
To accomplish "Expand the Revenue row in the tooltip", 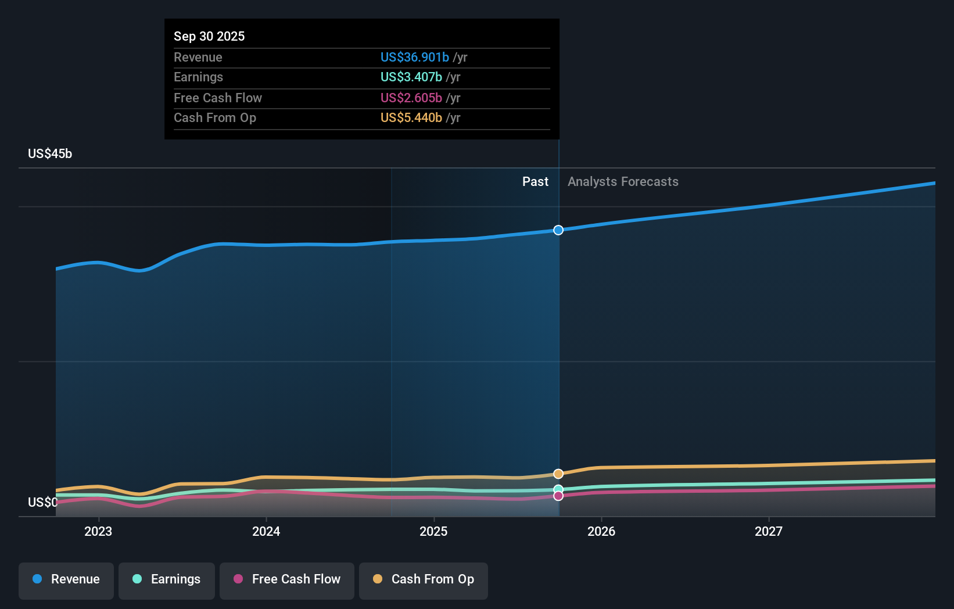I will pos(361,58).
